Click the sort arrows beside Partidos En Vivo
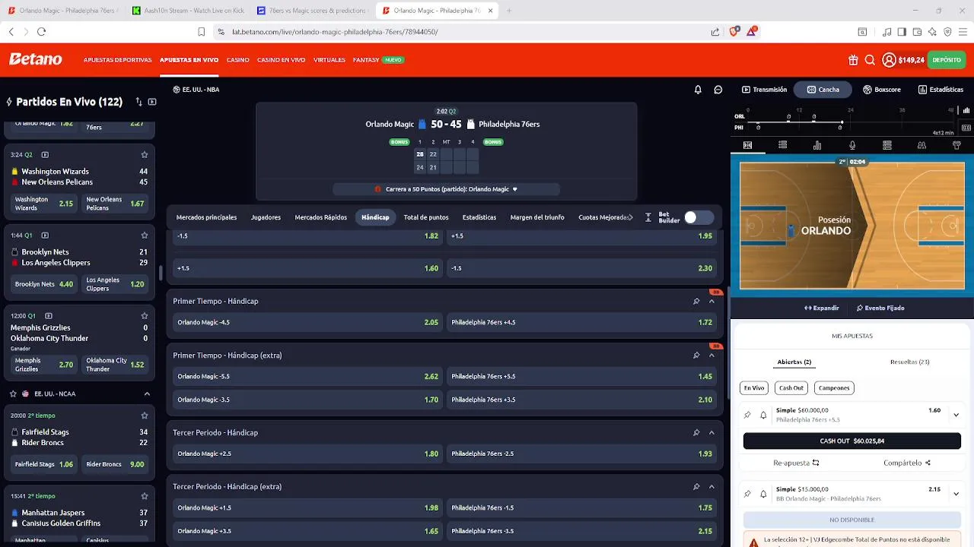This screenshot has height=547, width=974. point(138,102)
